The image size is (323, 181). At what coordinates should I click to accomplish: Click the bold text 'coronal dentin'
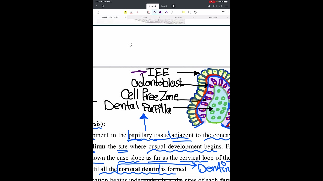pos(139,169)
